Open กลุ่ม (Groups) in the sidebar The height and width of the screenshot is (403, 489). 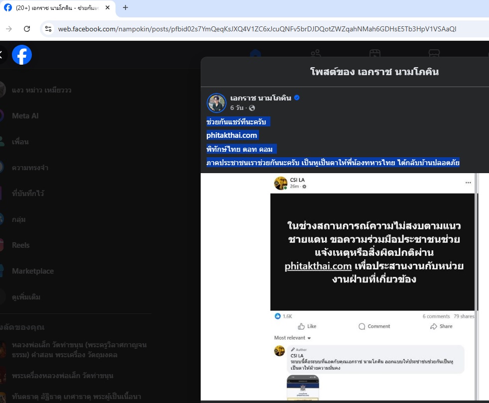(19, 219)
